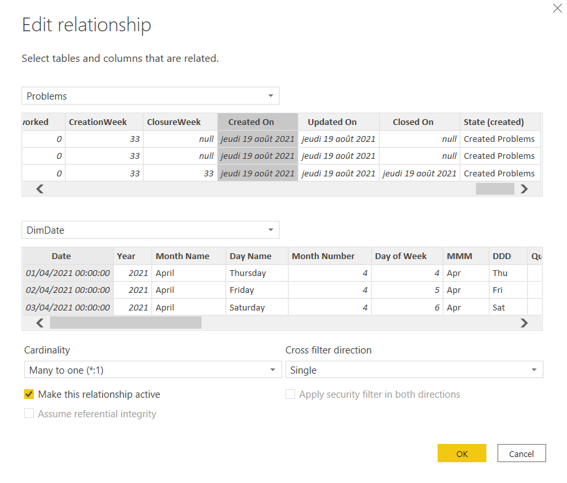Click the 03/04/2021 00:00:00 date cell
This screenshot has width=567, height=483.
tap(68, 307)
